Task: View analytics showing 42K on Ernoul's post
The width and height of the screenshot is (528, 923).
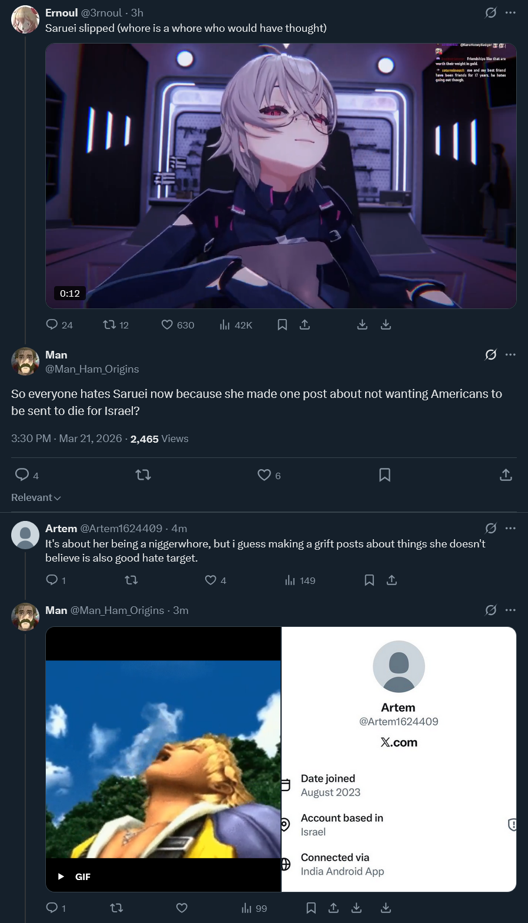Action: (235, 325)
